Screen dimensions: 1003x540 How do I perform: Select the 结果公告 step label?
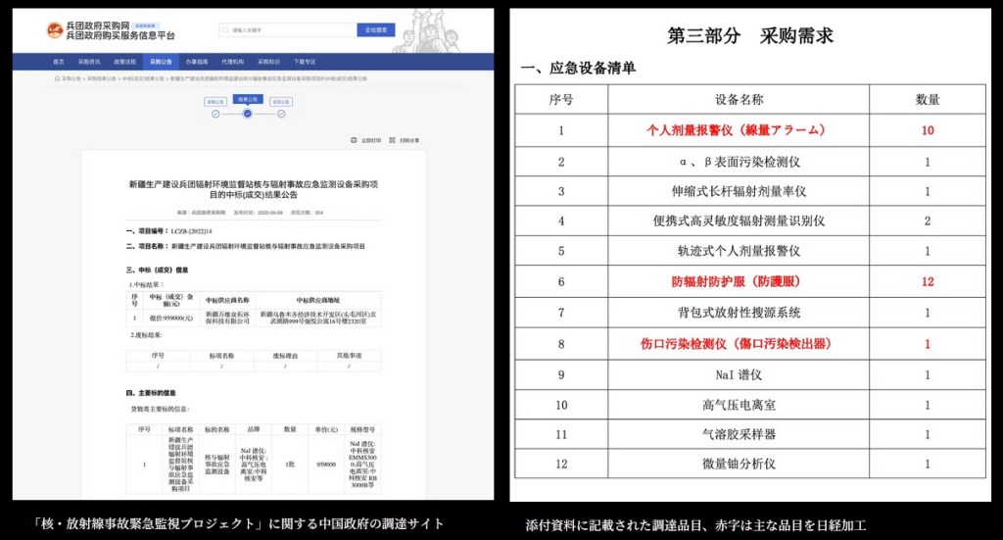click(x=248, y=99)
